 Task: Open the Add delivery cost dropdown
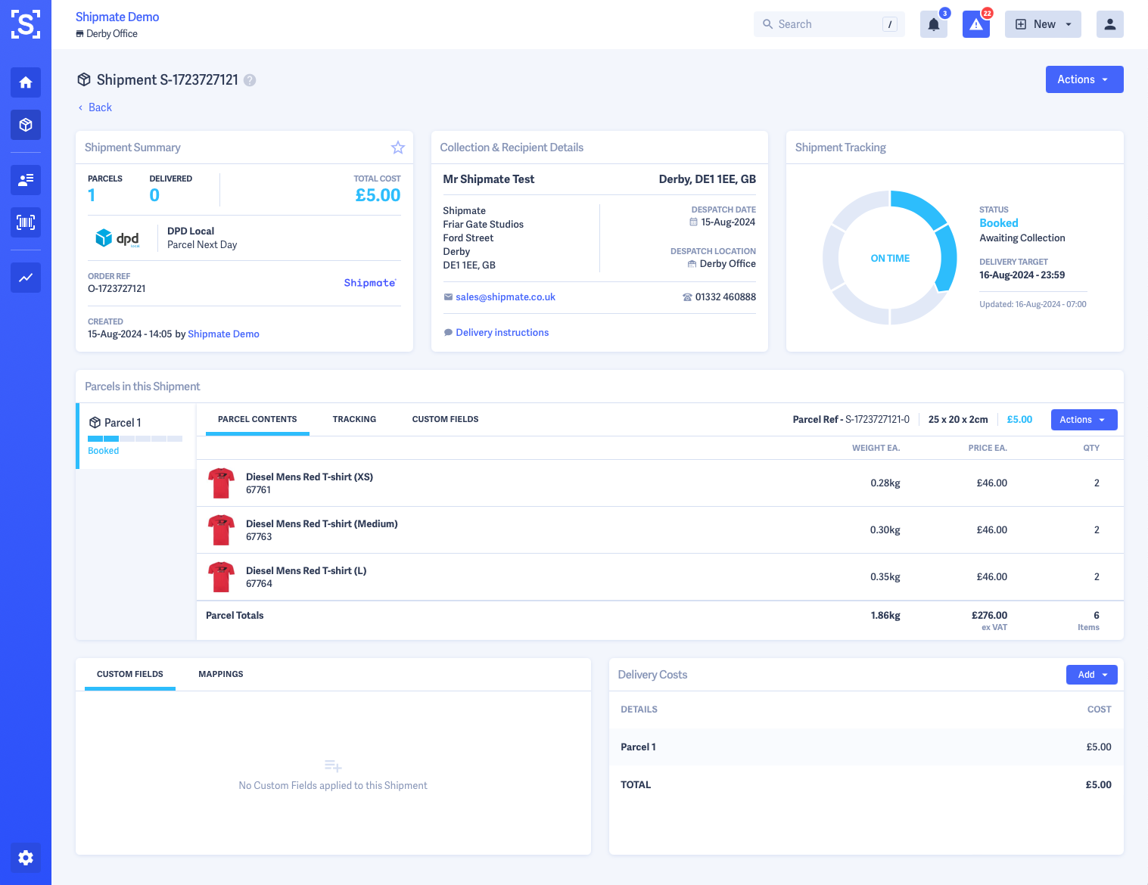[1091, 675]
